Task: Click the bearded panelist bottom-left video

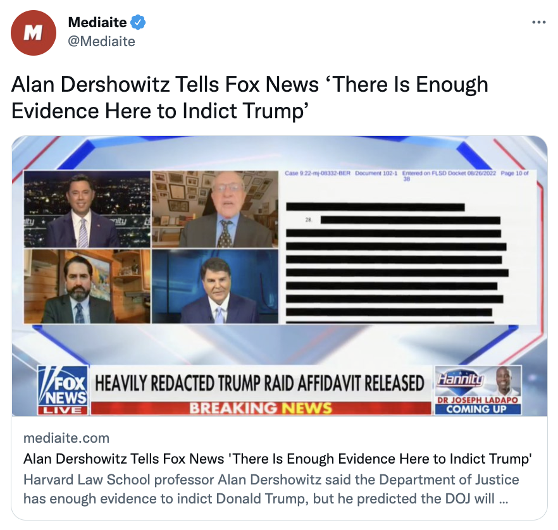Action: click(x=87, y=286)
